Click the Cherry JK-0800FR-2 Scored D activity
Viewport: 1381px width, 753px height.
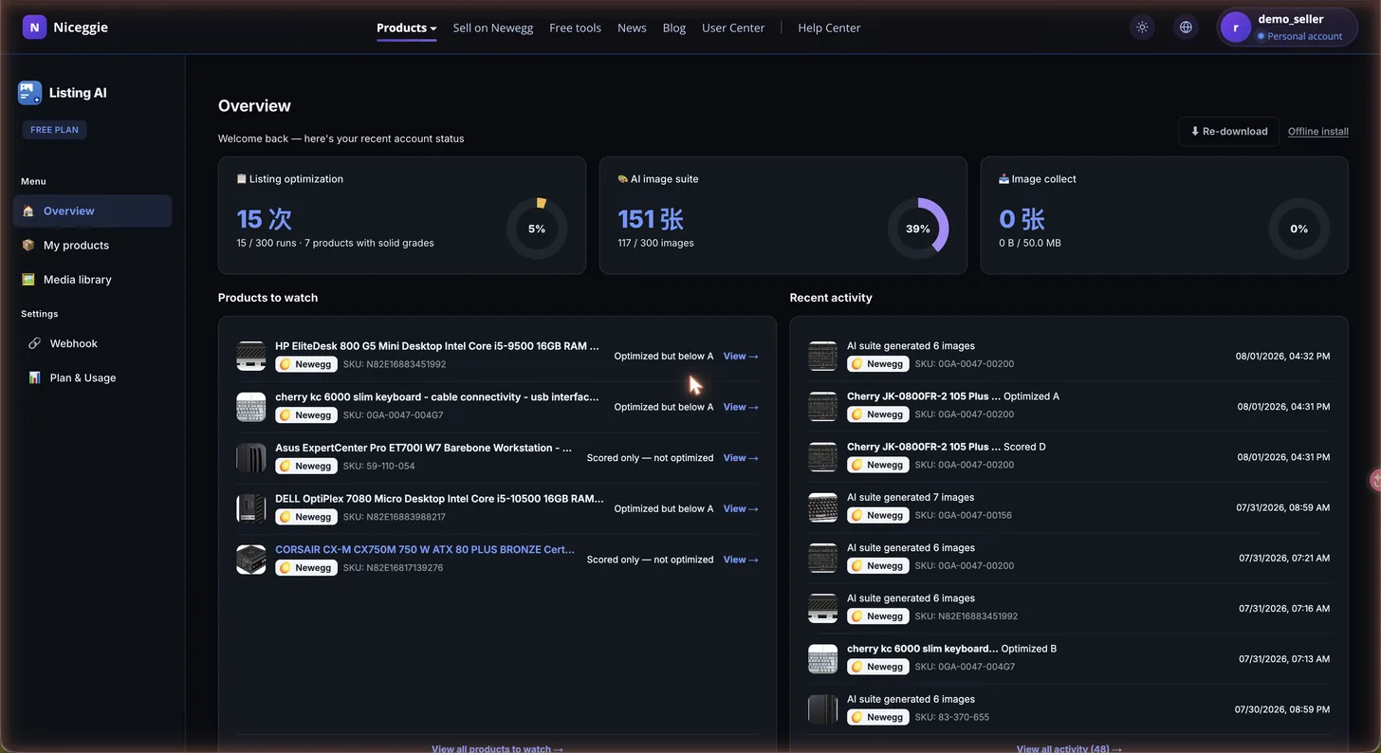(x=1069, y=456)
